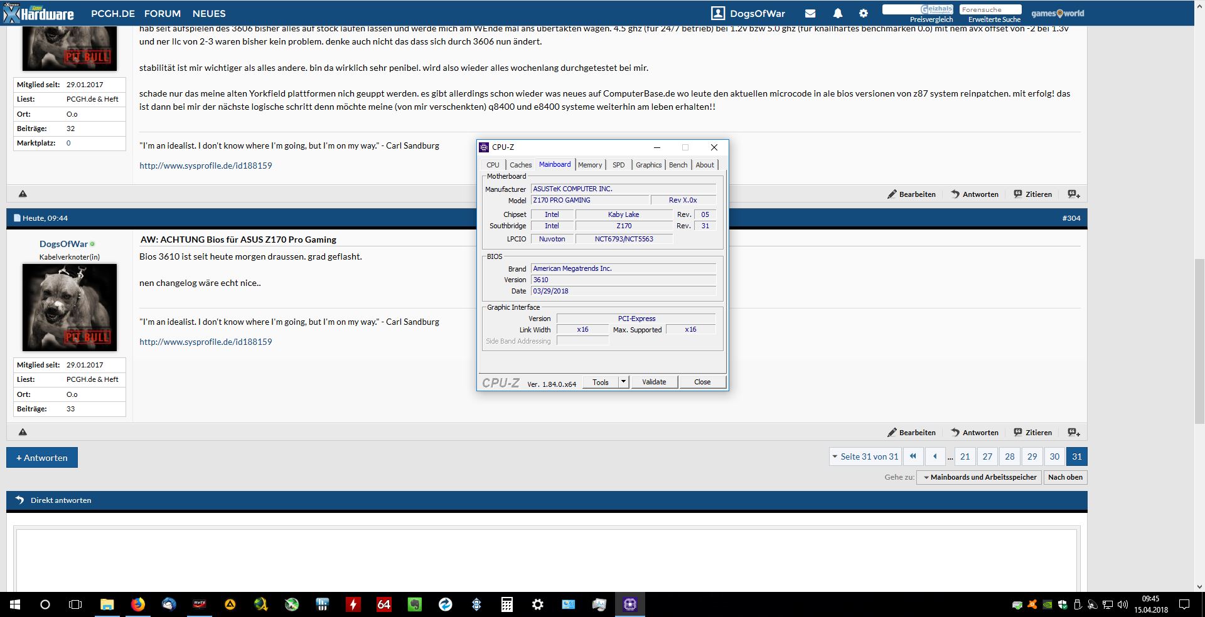Switch to Firefox on the taskbar
The image size is (1205, 617).
pos(138,604)
